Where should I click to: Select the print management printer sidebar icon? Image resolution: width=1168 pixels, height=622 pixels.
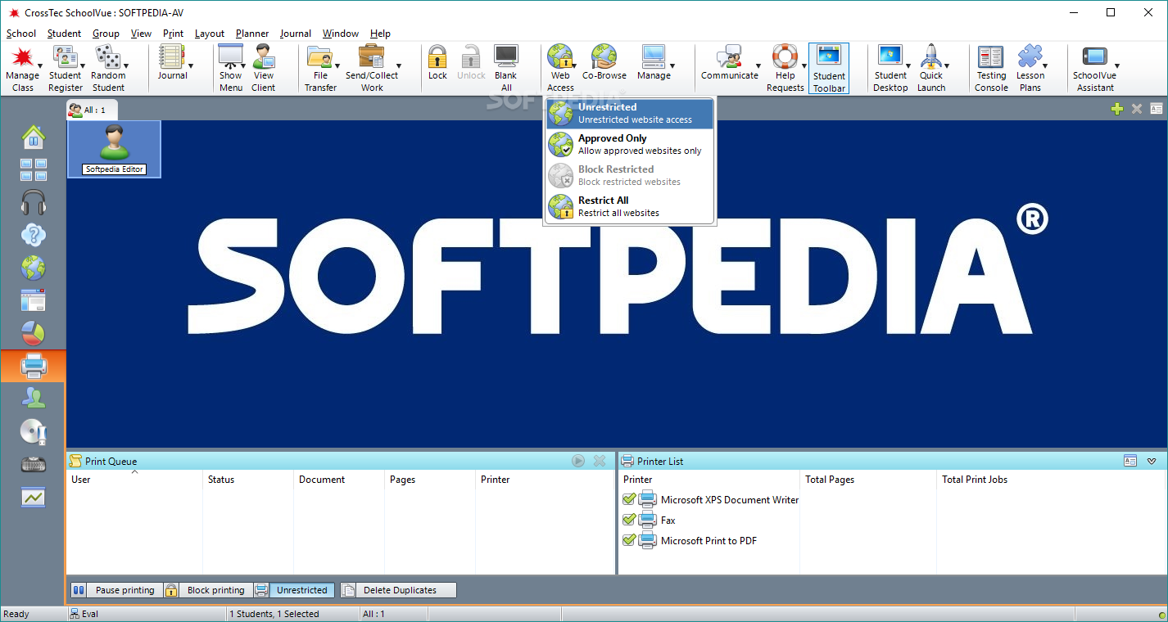[x=34, y=366]
